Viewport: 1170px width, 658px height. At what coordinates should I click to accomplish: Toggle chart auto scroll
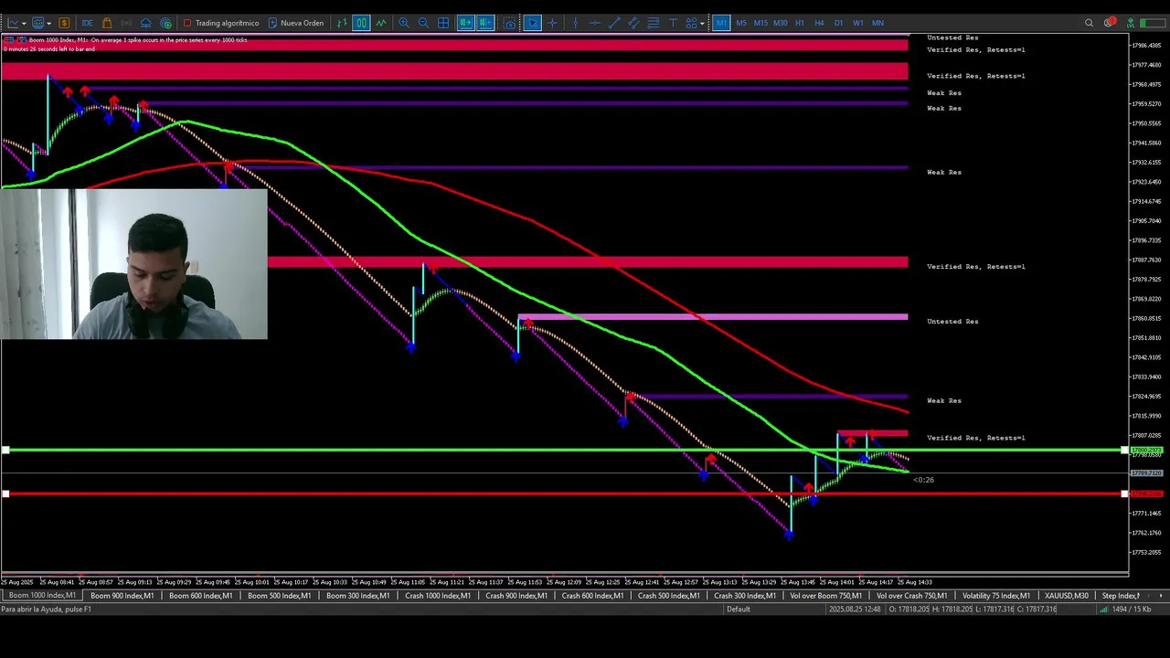(x=466, y=23)
